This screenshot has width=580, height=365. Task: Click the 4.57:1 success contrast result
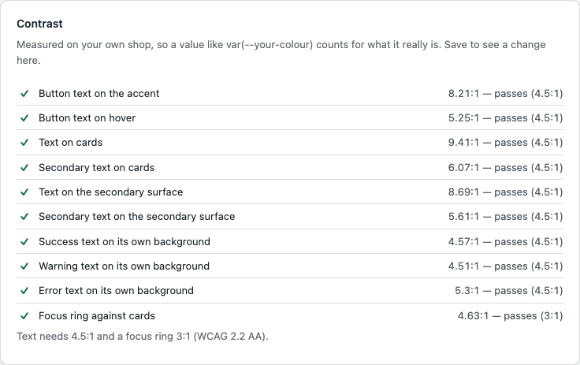[505, 242]
